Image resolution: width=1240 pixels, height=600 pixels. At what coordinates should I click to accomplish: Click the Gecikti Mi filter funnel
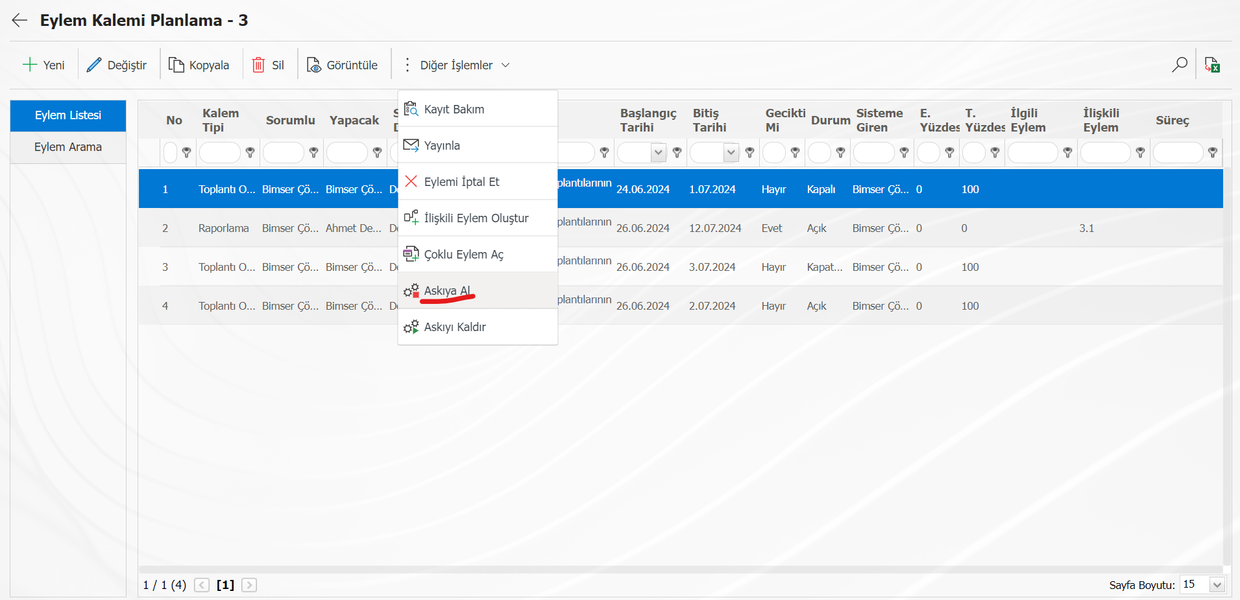tap(795, 152)
